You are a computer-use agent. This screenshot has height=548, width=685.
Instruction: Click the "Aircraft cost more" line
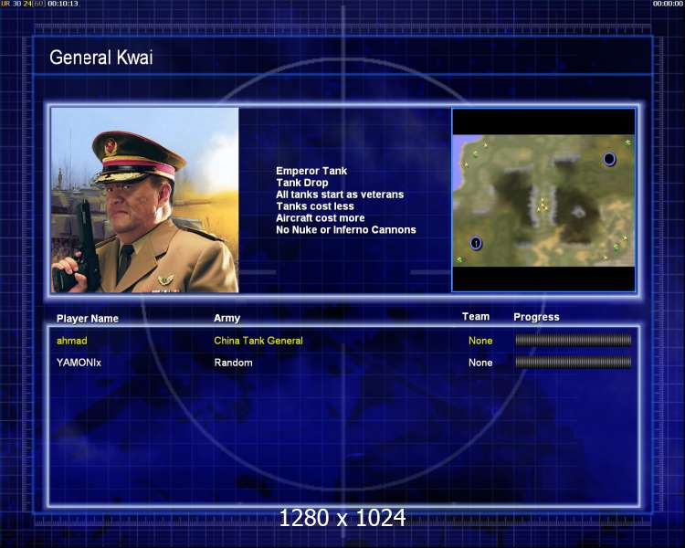tap(321, 218)
